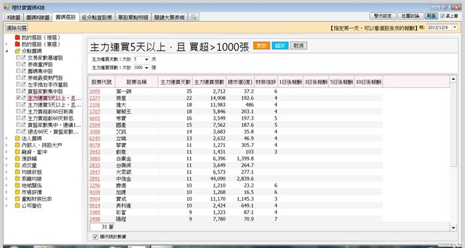Sort by the 主力連買天數 column header
The height and width of the screenshot is (248, 465).
click(175, 82)
